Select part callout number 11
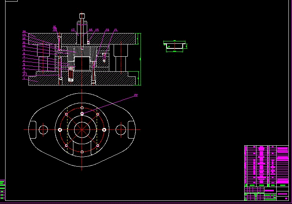Screen dimensions: 292x204 point(24,43)
